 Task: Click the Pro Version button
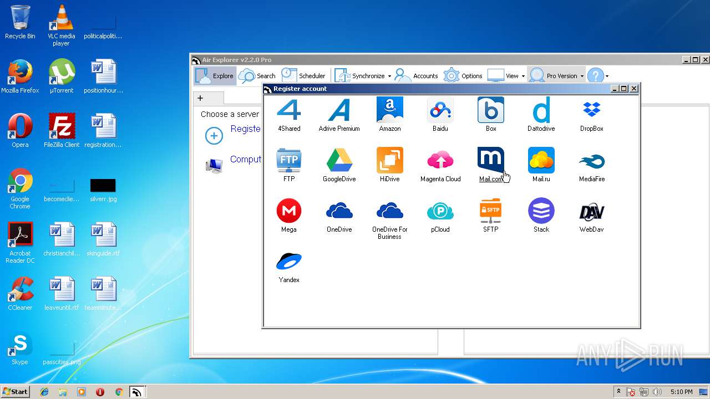pyautogui.click(x=553, y=76)
